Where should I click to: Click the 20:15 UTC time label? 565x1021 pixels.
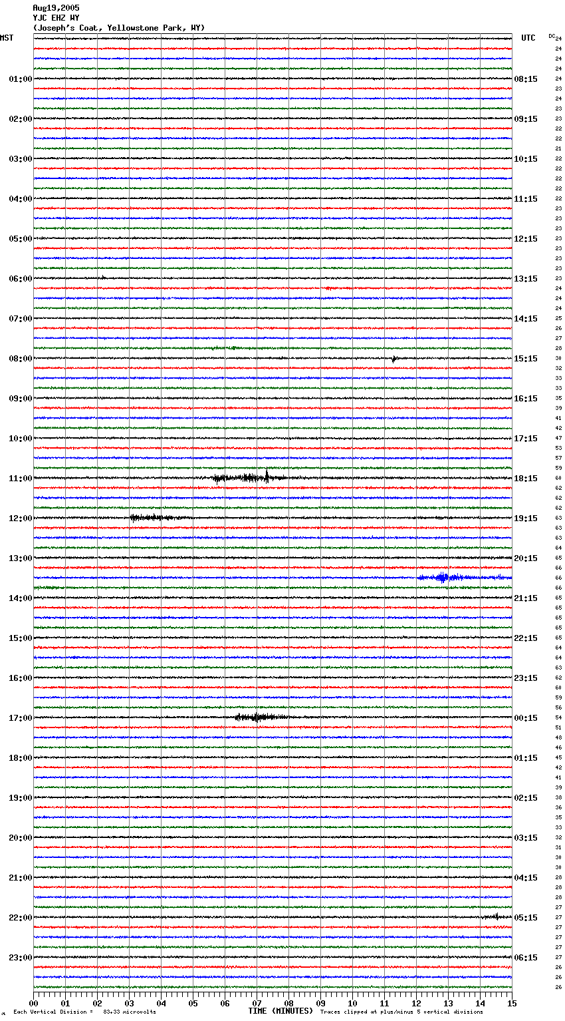tap(526, 558)
